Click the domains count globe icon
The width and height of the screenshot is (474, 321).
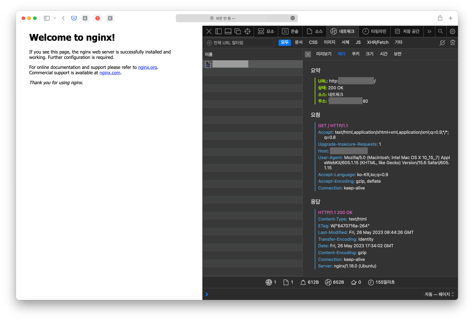269,282
